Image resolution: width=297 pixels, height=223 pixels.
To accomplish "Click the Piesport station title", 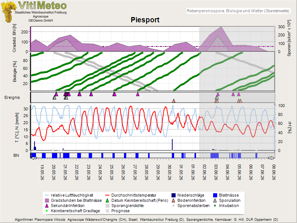I will point(145,20).
